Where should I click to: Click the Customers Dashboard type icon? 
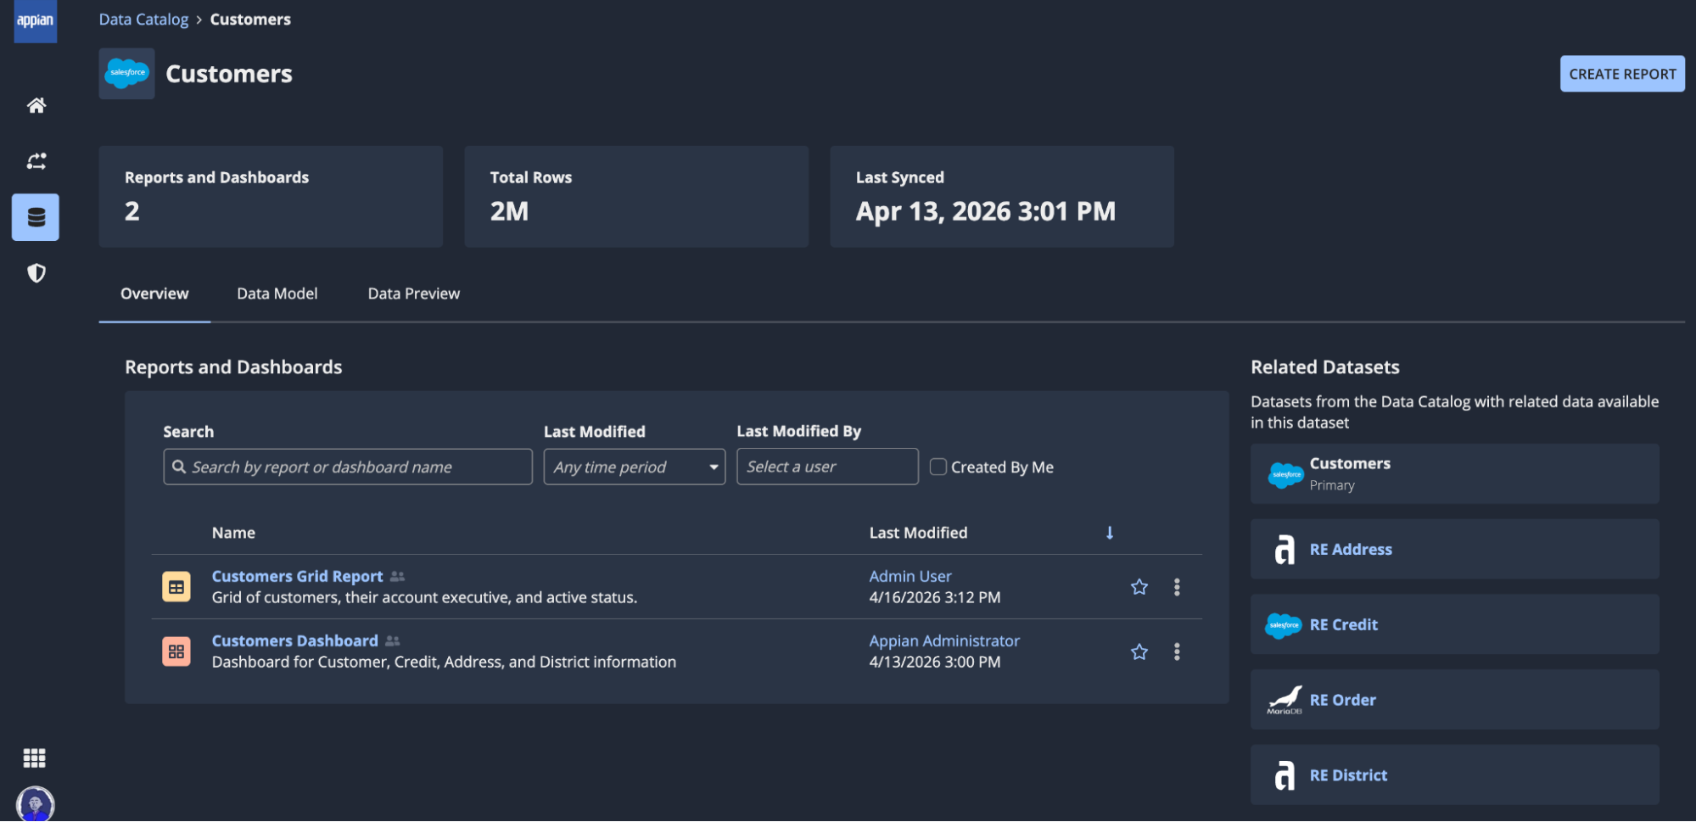point(176,651)
